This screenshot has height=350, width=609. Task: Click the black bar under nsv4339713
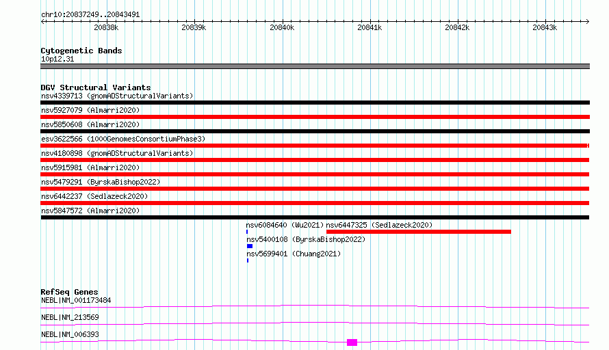tap(315, 103)
